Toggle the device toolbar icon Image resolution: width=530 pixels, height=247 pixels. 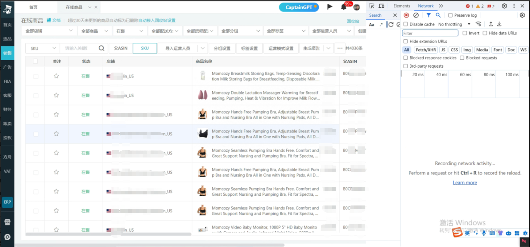point(381,6)
